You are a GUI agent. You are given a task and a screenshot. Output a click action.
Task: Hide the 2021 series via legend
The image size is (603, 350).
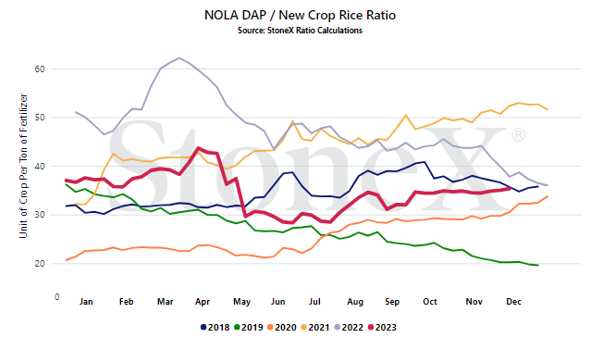click(315, 327)
